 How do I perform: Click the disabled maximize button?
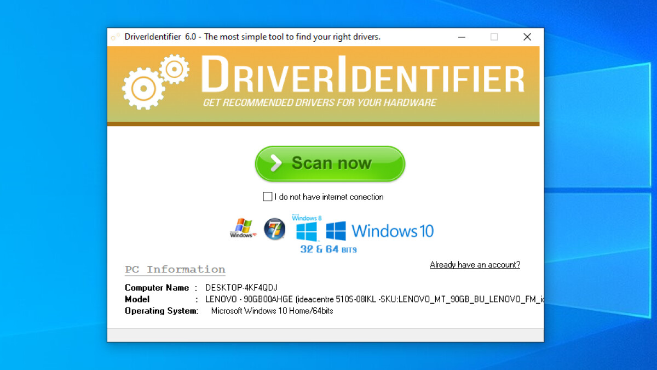[x=494, y=37]
